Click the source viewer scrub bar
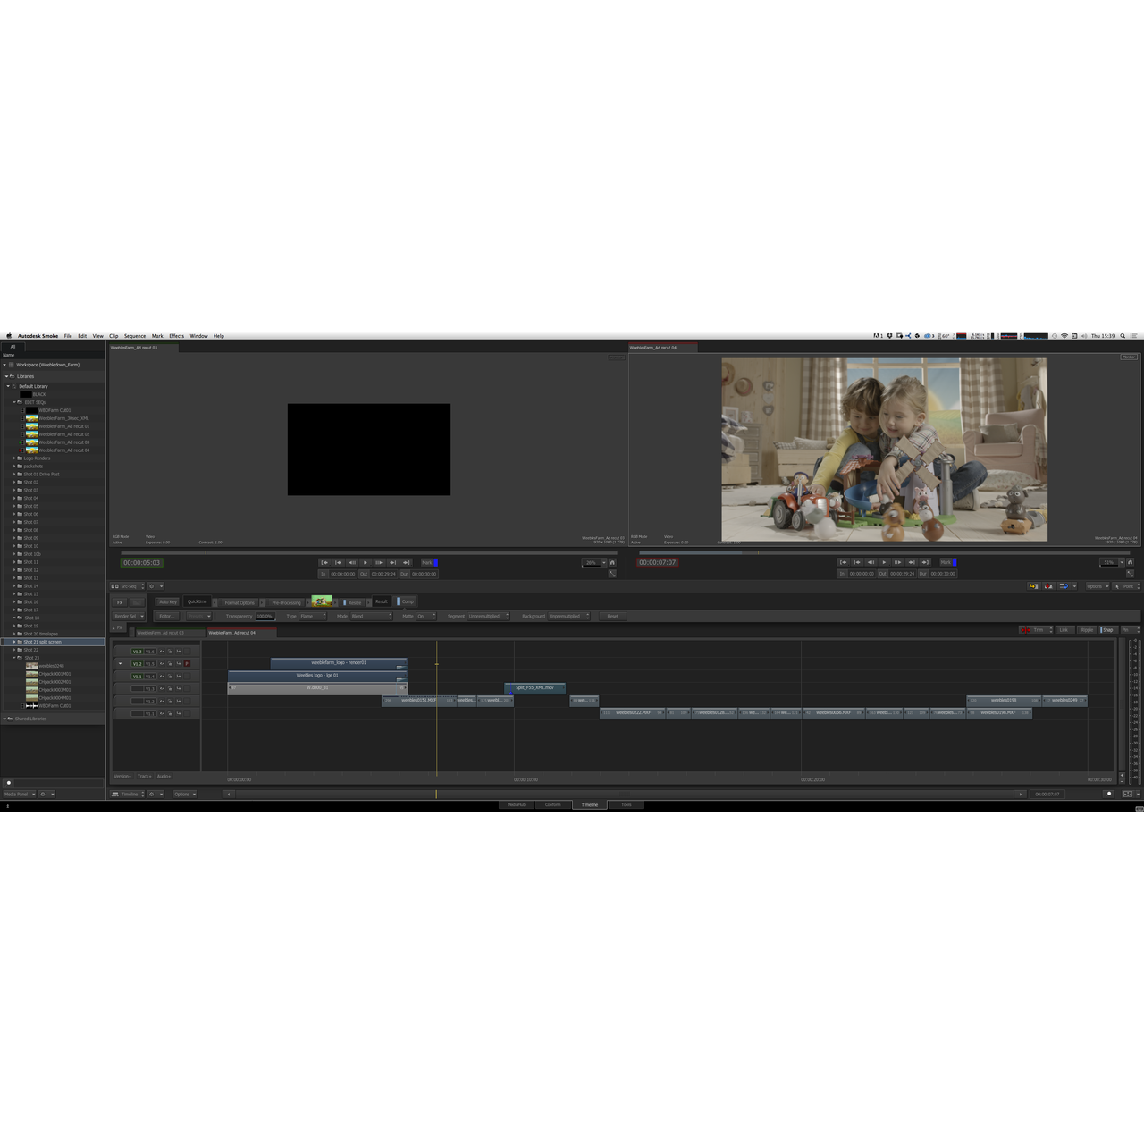1144x1144 pixels. [368, 552]
